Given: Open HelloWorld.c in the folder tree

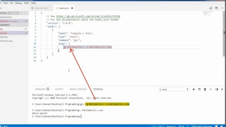Looking at the screenshot, I should [14, 37].
